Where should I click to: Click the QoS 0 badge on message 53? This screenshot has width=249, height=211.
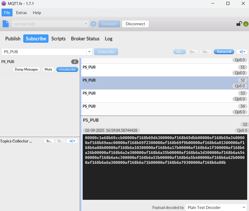coord(240,99)
